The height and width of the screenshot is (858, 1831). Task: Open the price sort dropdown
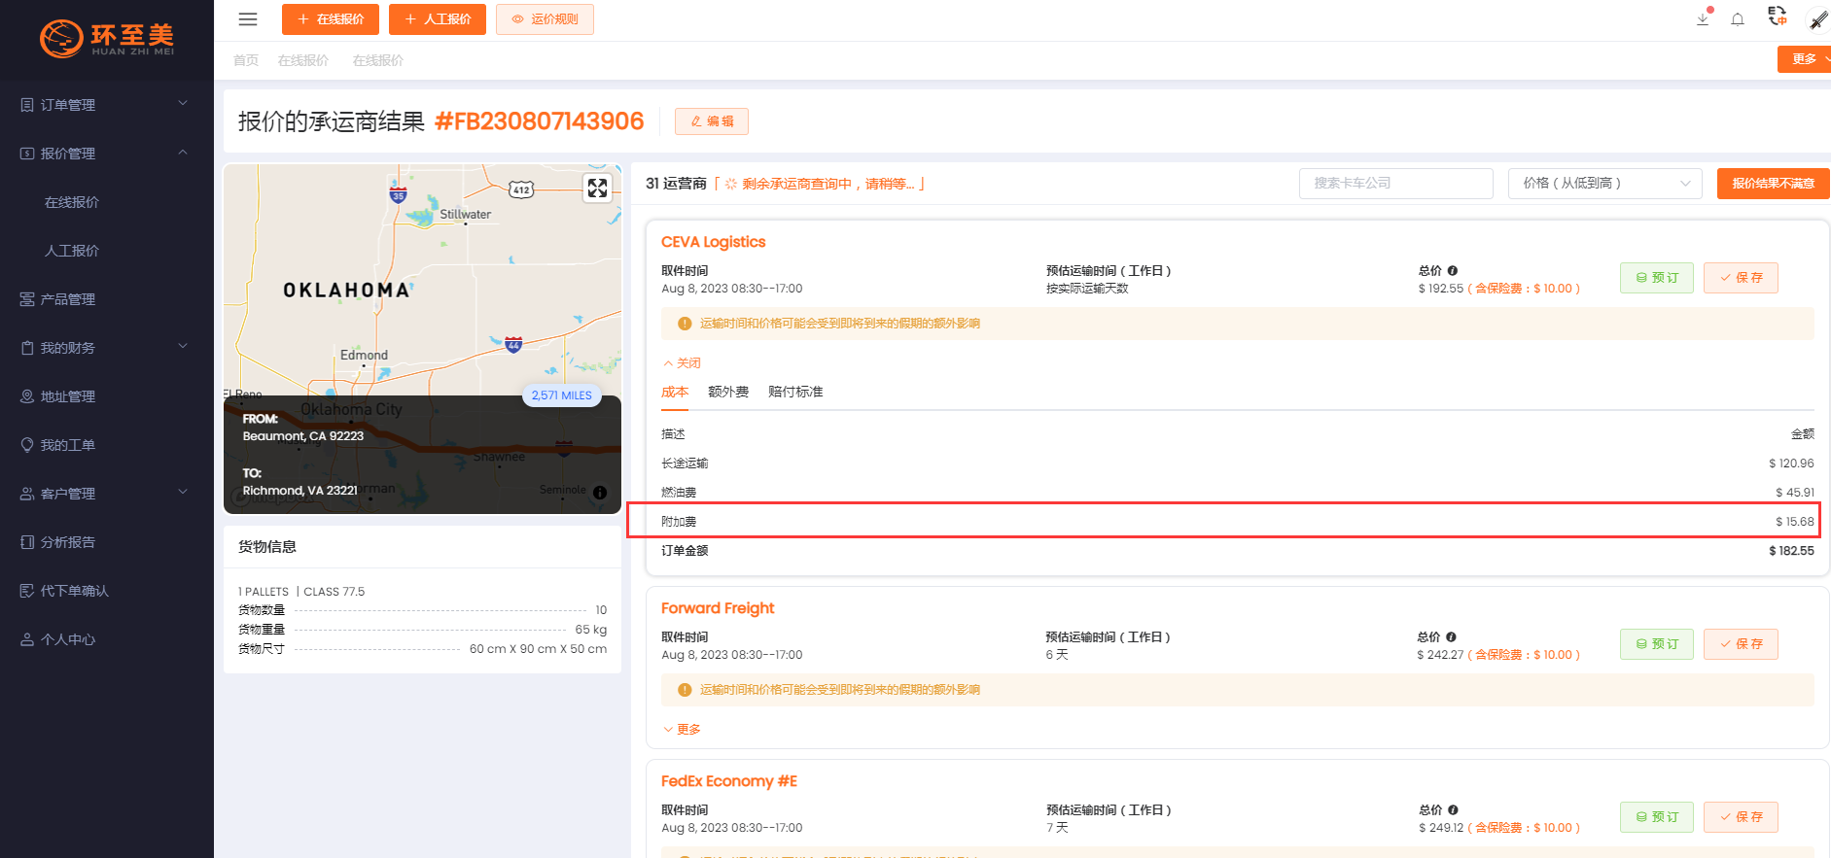coord(1604,184)
